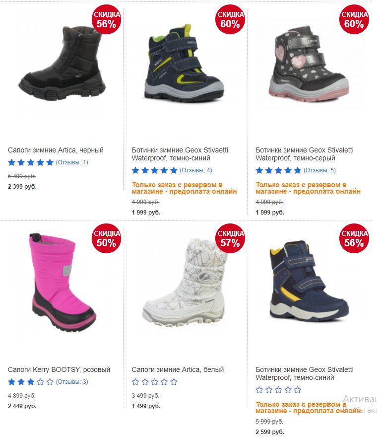377x438 pixels.
Task: Click the 56% discount badge on black Artica boots
Action: click(x=106, y=19)
